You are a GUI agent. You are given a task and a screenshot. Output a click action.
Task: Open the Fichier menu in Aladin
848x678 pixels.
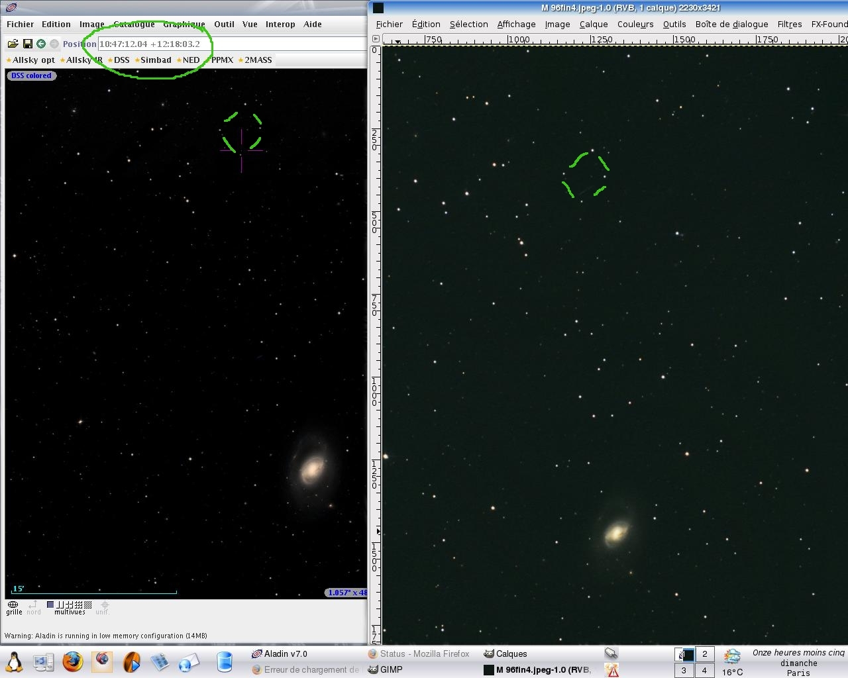[20, 24]
